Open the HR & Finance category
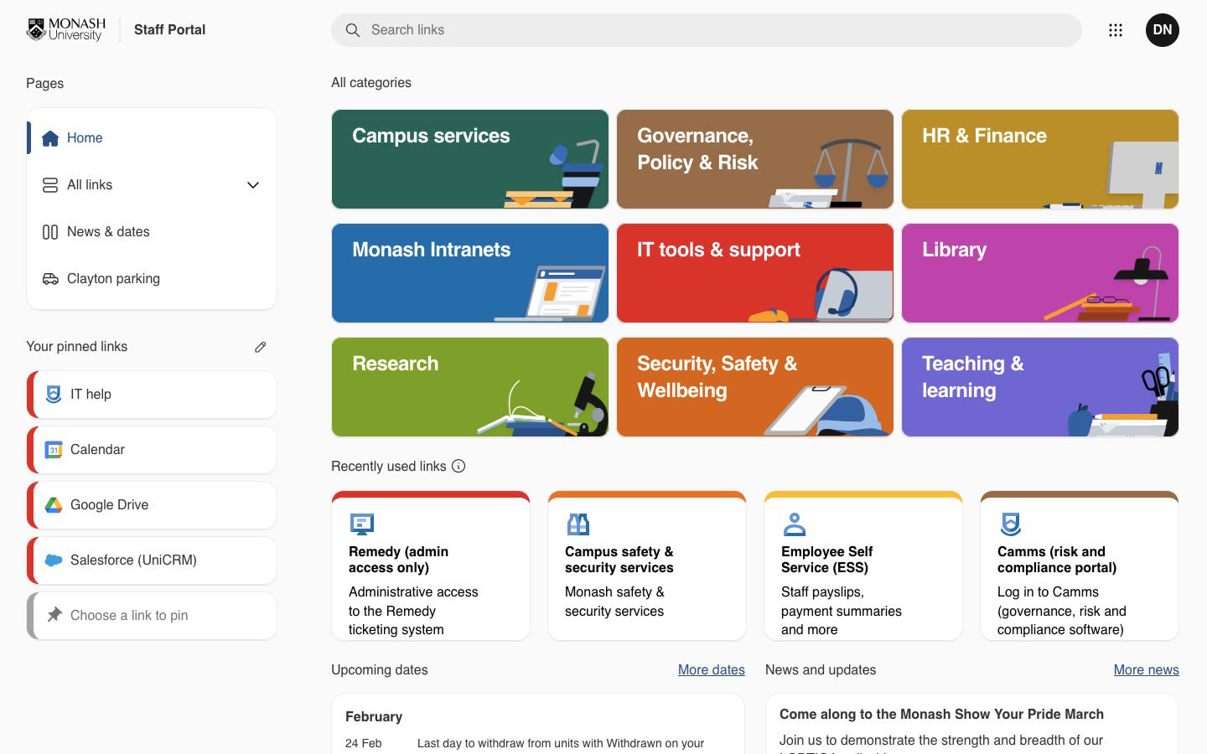 (1040, 159)
